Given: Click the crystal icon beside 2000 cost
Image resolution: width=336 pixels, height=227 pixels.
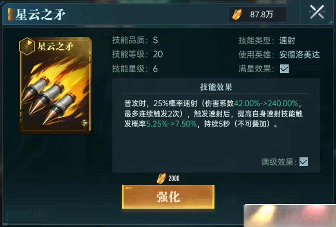Looking at the screenshot, I should click(162, 178).
